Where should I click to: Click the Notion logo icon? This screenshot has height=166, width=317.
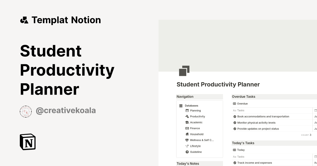pyautogui.click(x=27, y=142)
